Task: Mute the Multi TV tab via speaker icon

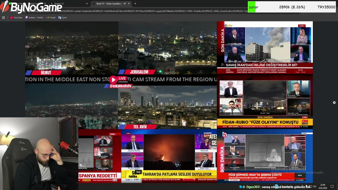Action: point(125,4)
